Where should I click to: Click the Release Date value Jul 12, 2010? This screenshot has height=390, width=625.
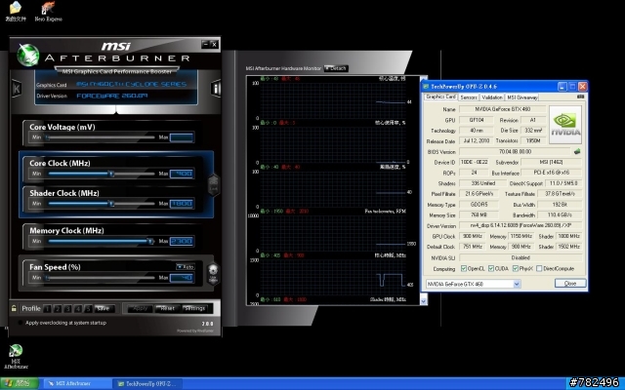pos(477,140)
